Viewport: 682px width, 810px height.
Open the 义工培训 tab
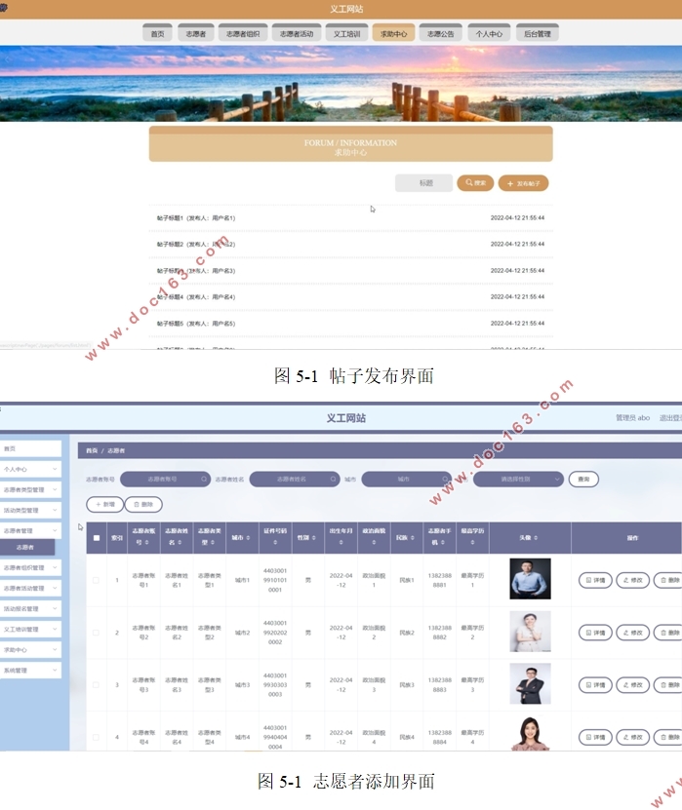[346, 33]
